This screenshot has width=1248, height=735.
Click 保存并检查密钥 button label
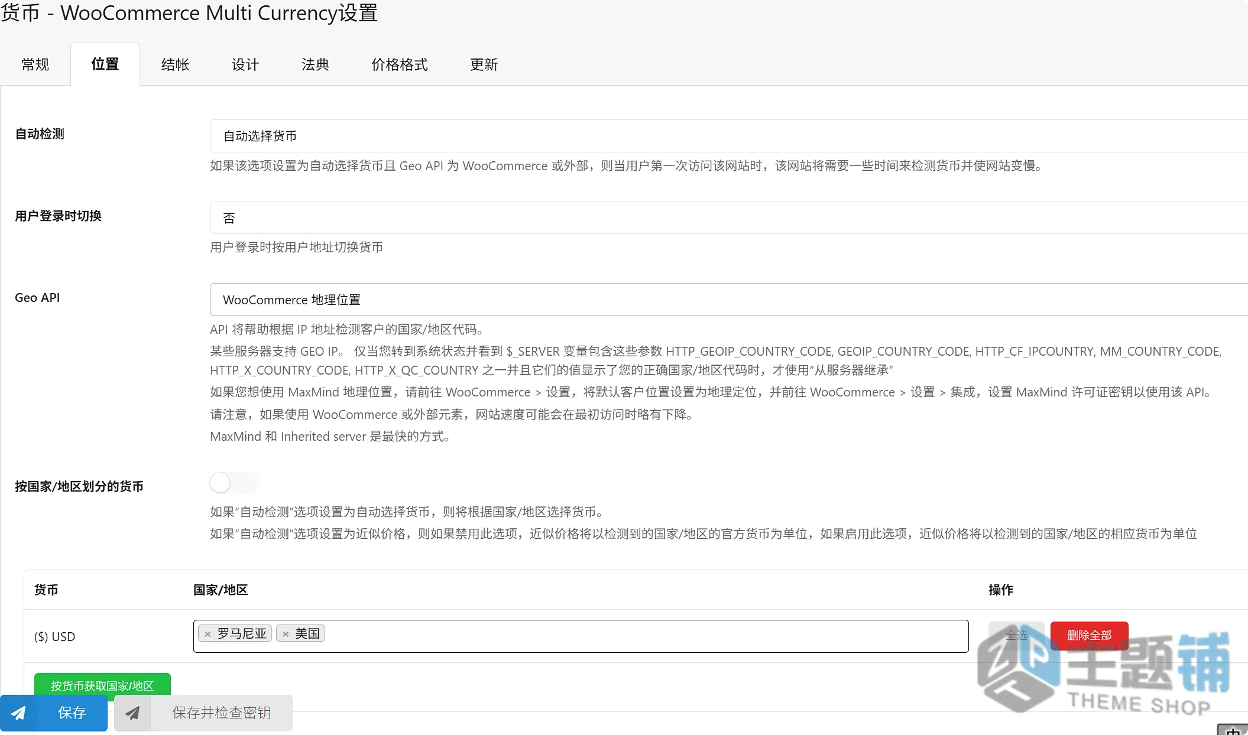click(222, 713)
